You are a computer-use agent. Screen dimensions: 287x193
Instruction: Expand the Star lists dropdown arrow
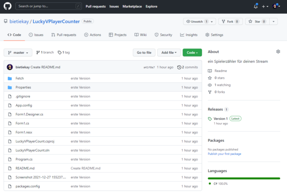274,21
